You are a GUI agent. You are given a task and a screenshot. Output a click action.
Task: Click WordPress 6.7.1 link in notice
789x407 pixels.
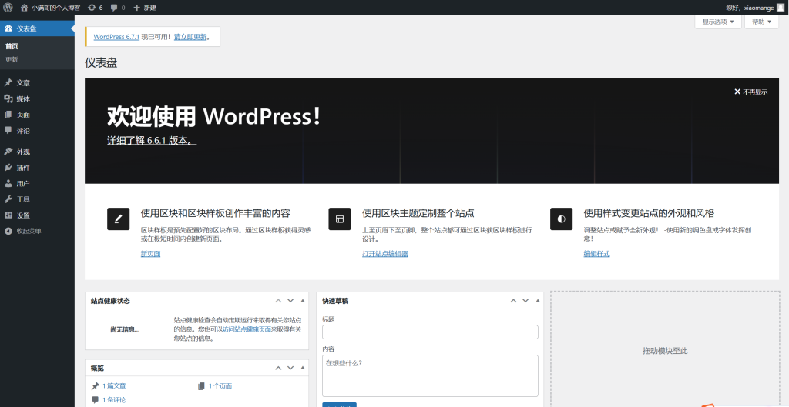(116, 37)
